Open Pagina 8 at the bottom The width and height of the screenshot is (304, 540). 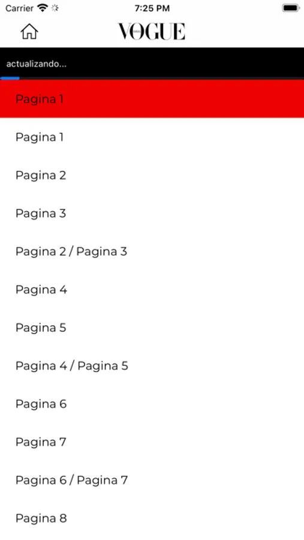[152, 518]
